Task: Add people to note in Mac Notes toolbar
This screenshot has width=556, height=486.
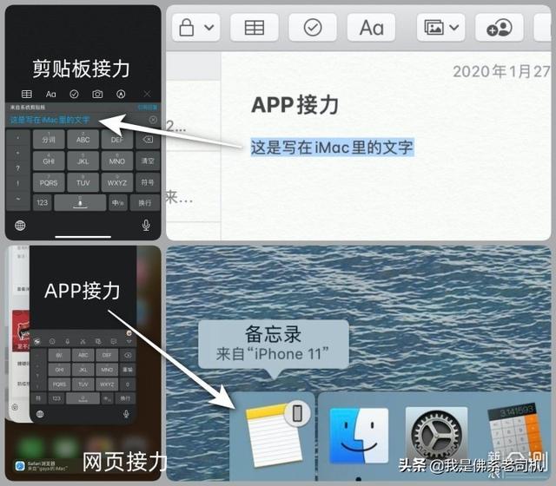Action: (x=500, y=27)
